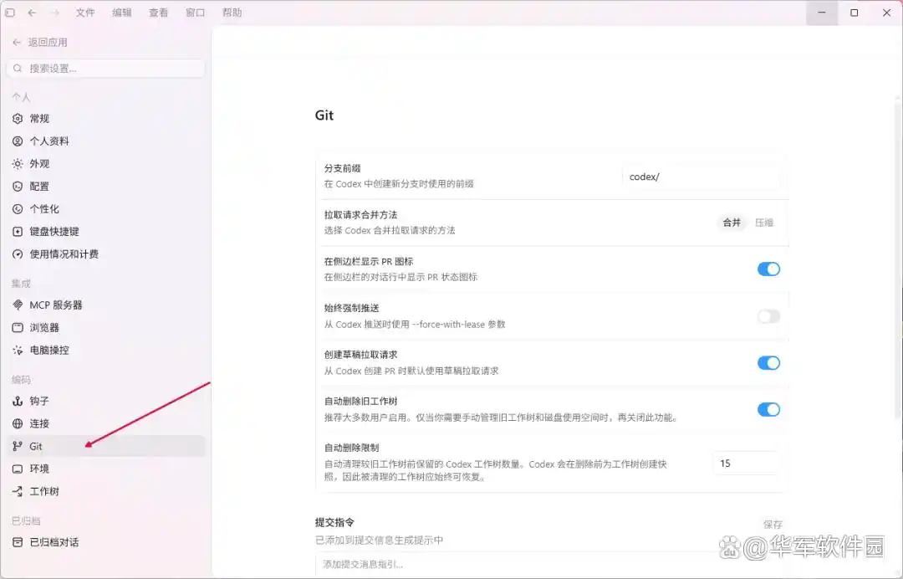Open 键盘快捷键 settings
This screenshot has width=903, height=579.
pos(106,231)
